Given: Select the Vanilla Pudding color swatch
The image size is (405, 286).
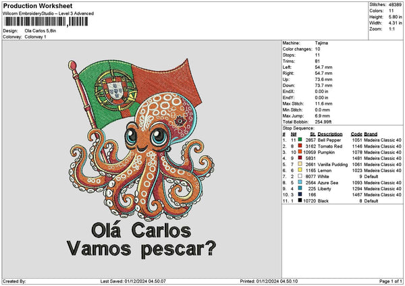Looking at the screenshot, I should 300,164.
